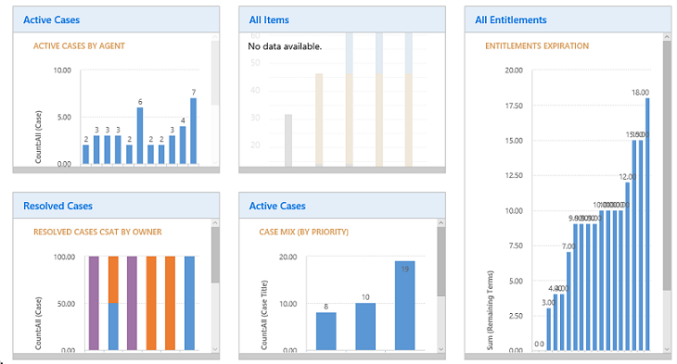Open the Resolved Cases panel title
Viewport: 677px width, 364px height.
57,206
